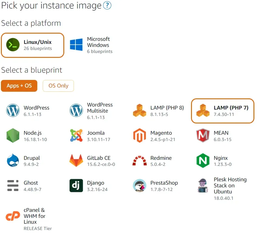
Task: Click the Node.js blueprint name
Action: 32,133
